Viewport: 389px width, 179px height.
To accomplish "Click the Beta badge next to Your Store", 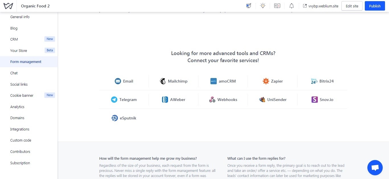I will pyautogui.click(x=50, y=50).
